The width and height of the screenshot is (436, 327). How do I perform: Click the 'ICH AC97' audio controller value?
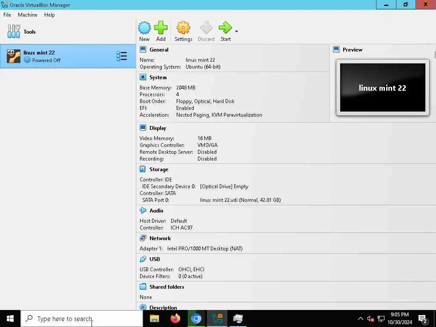[x=181, y=228]
